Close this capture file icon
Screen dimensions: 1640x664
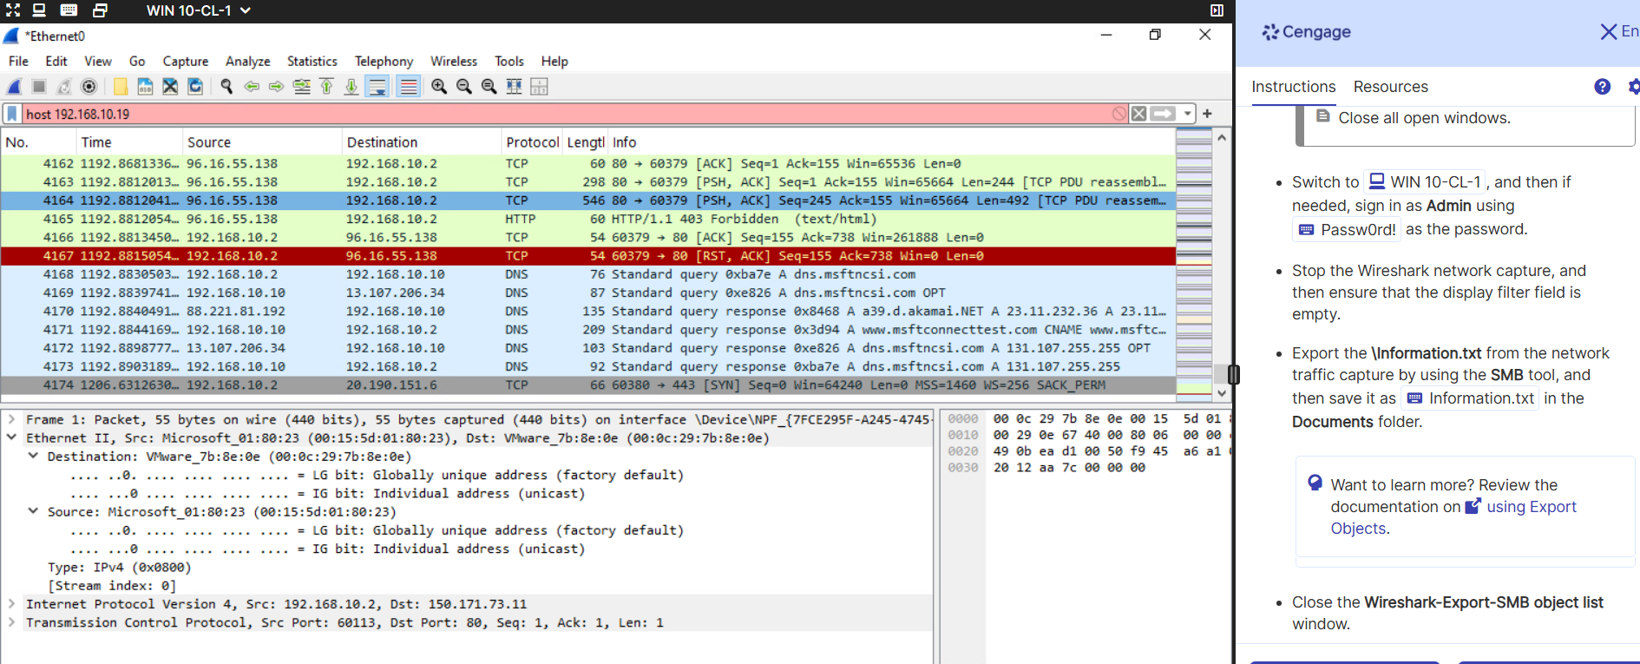tap(170, 86)
